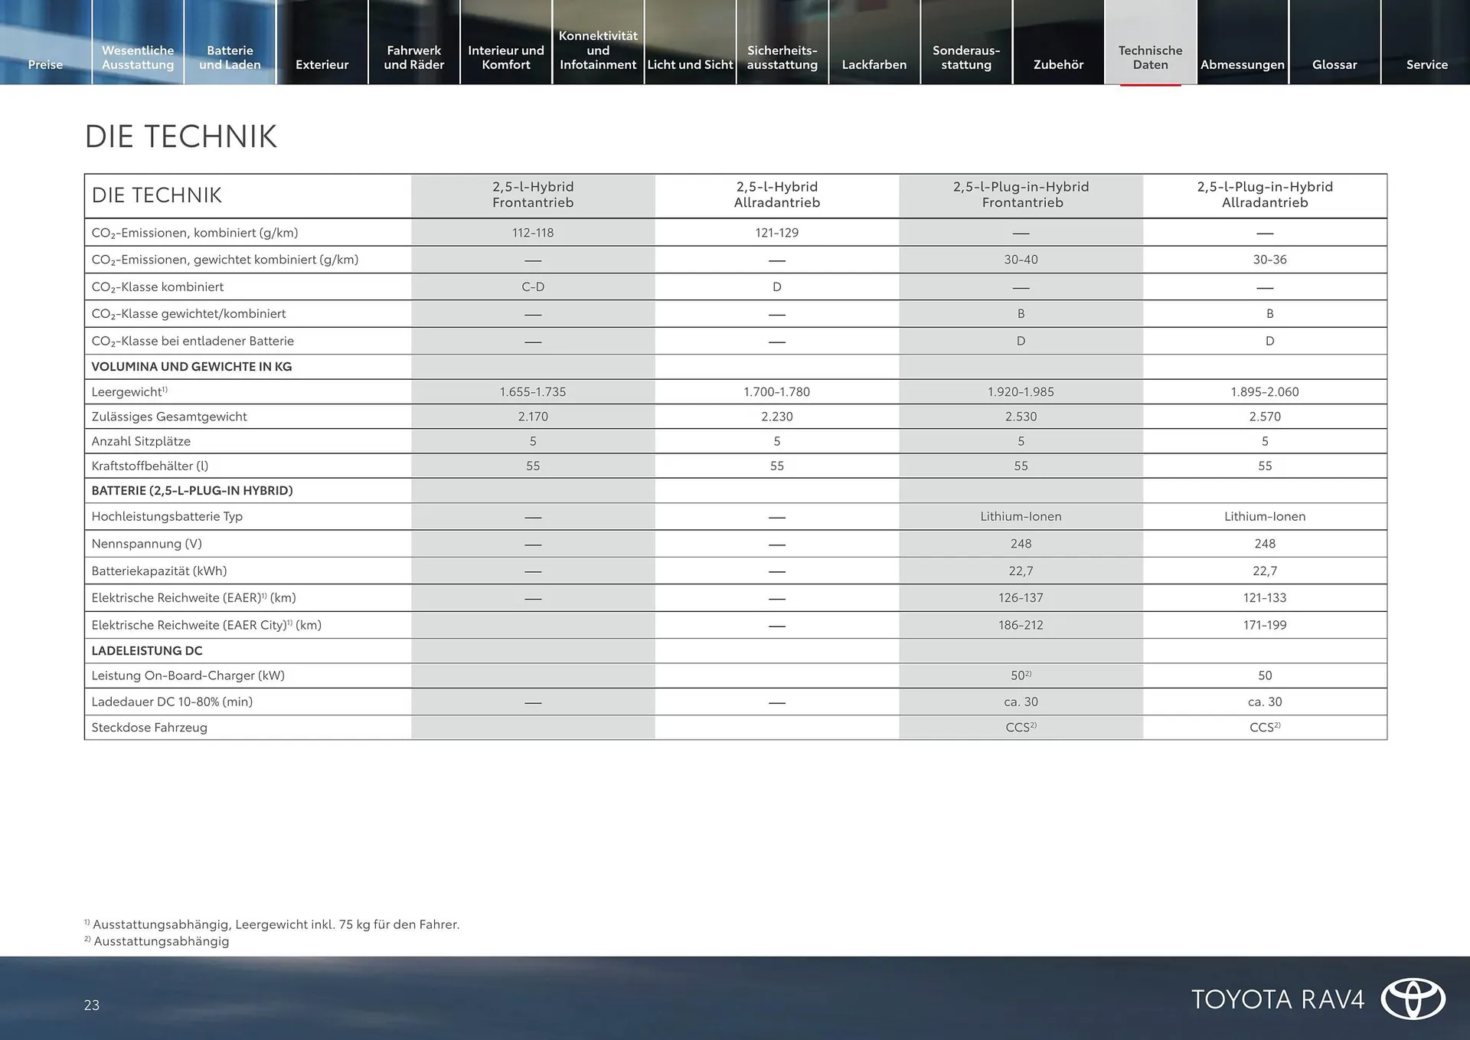
Task: Go to Wesentliche Ausstattung section
Action: [x=138, y=57]
